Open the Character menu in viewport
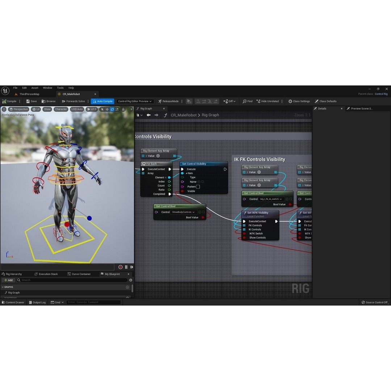This screenshot has width=391, height=391. [61, 109]
